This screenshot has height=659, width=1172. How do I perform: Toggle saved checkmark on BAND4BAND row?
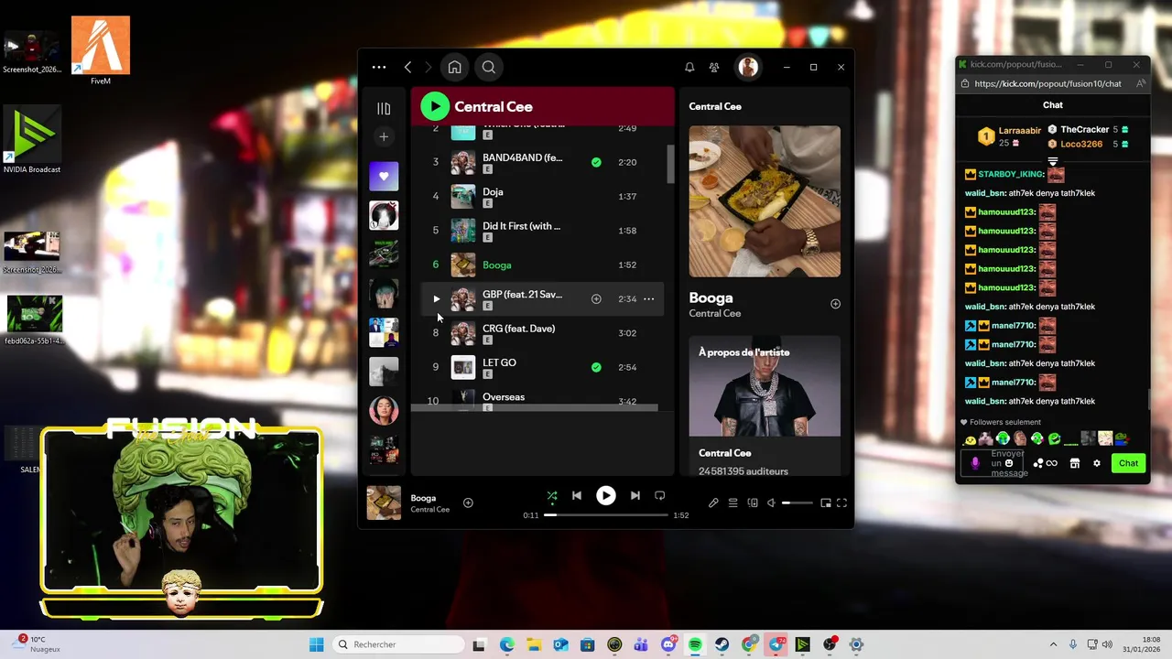point(596,162)
